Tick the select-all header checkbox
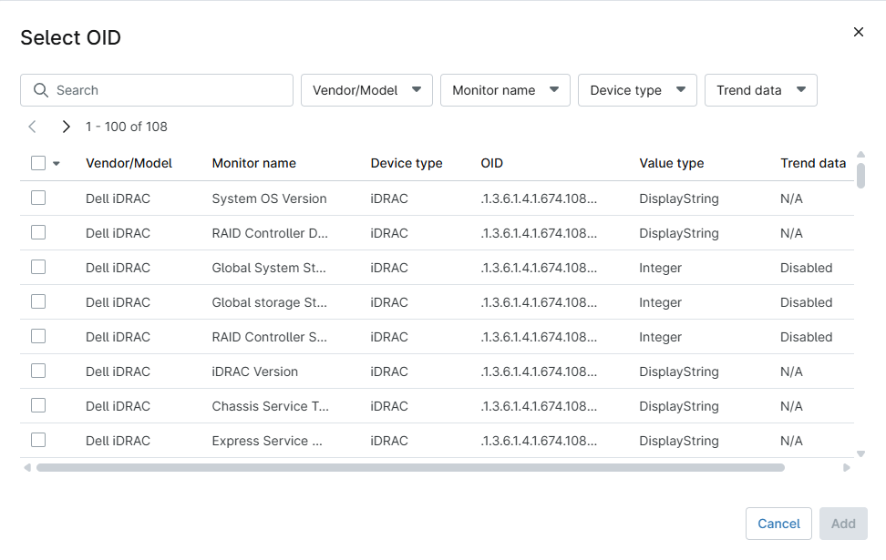 [38, 163]
